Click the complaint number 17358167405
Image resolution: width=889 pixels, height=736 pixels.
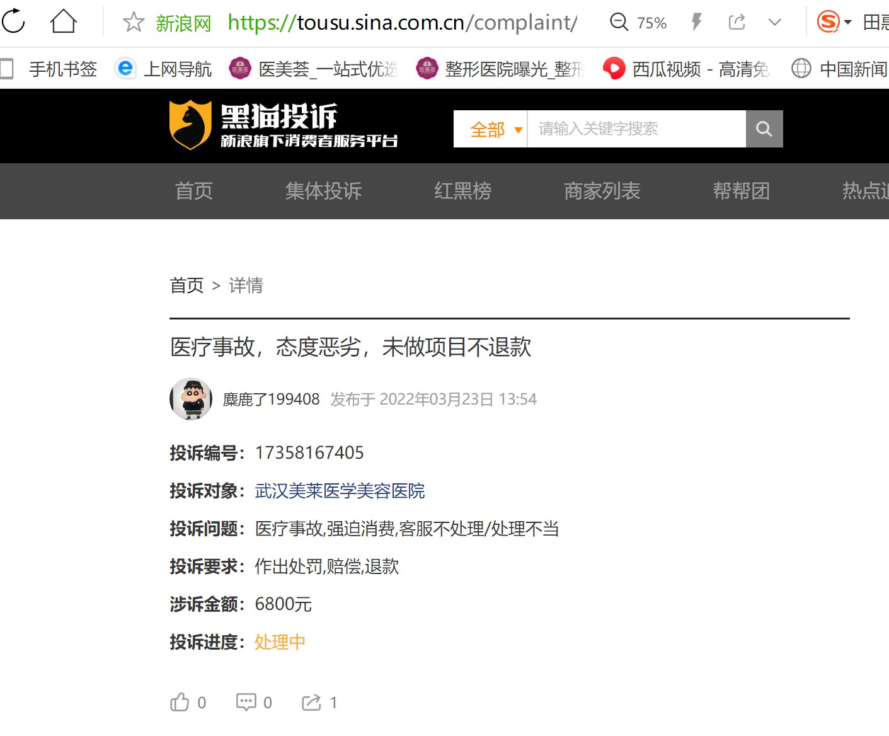coord(309,453)
